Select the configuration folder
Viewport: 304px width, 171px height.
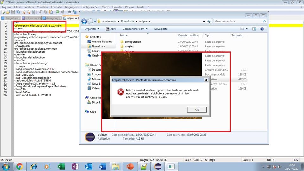coord(133,42)
